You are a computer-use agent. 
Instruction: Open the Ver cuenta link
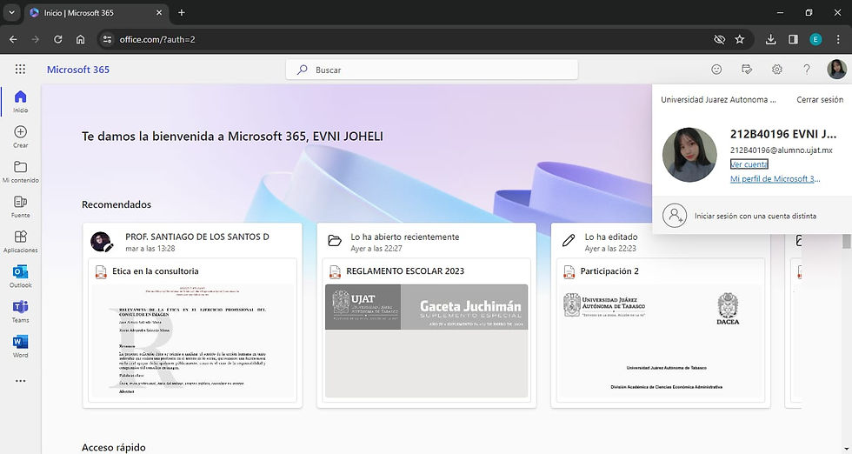point(749,164)
